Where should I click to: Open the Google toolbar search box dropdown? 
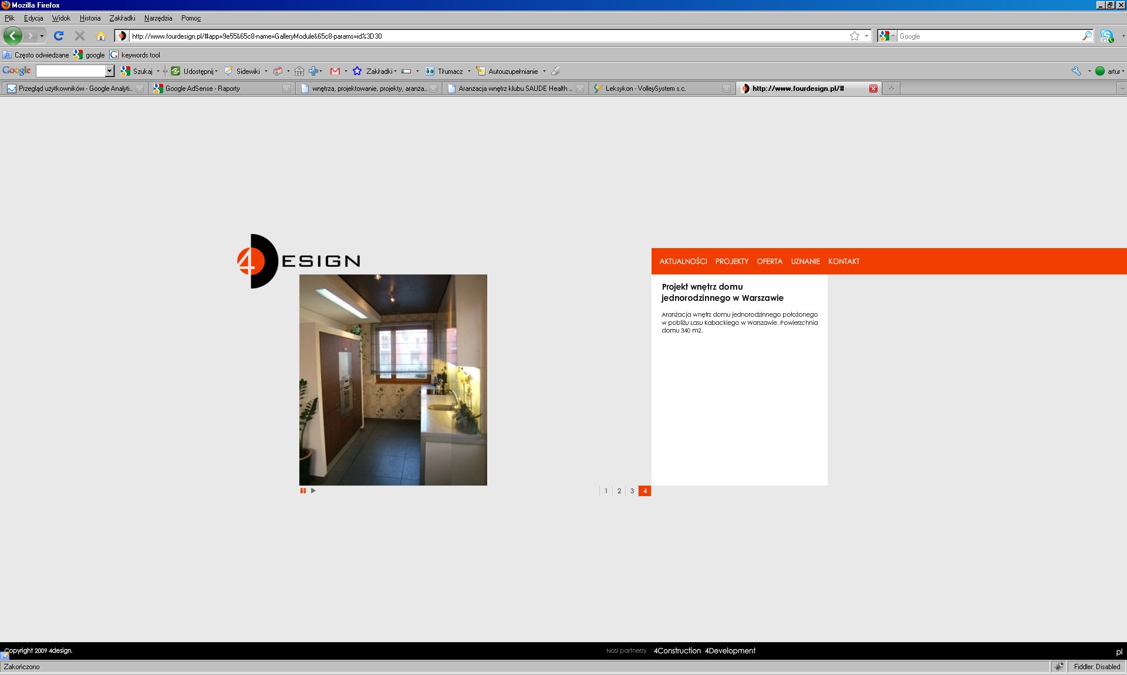pos(109,71)
